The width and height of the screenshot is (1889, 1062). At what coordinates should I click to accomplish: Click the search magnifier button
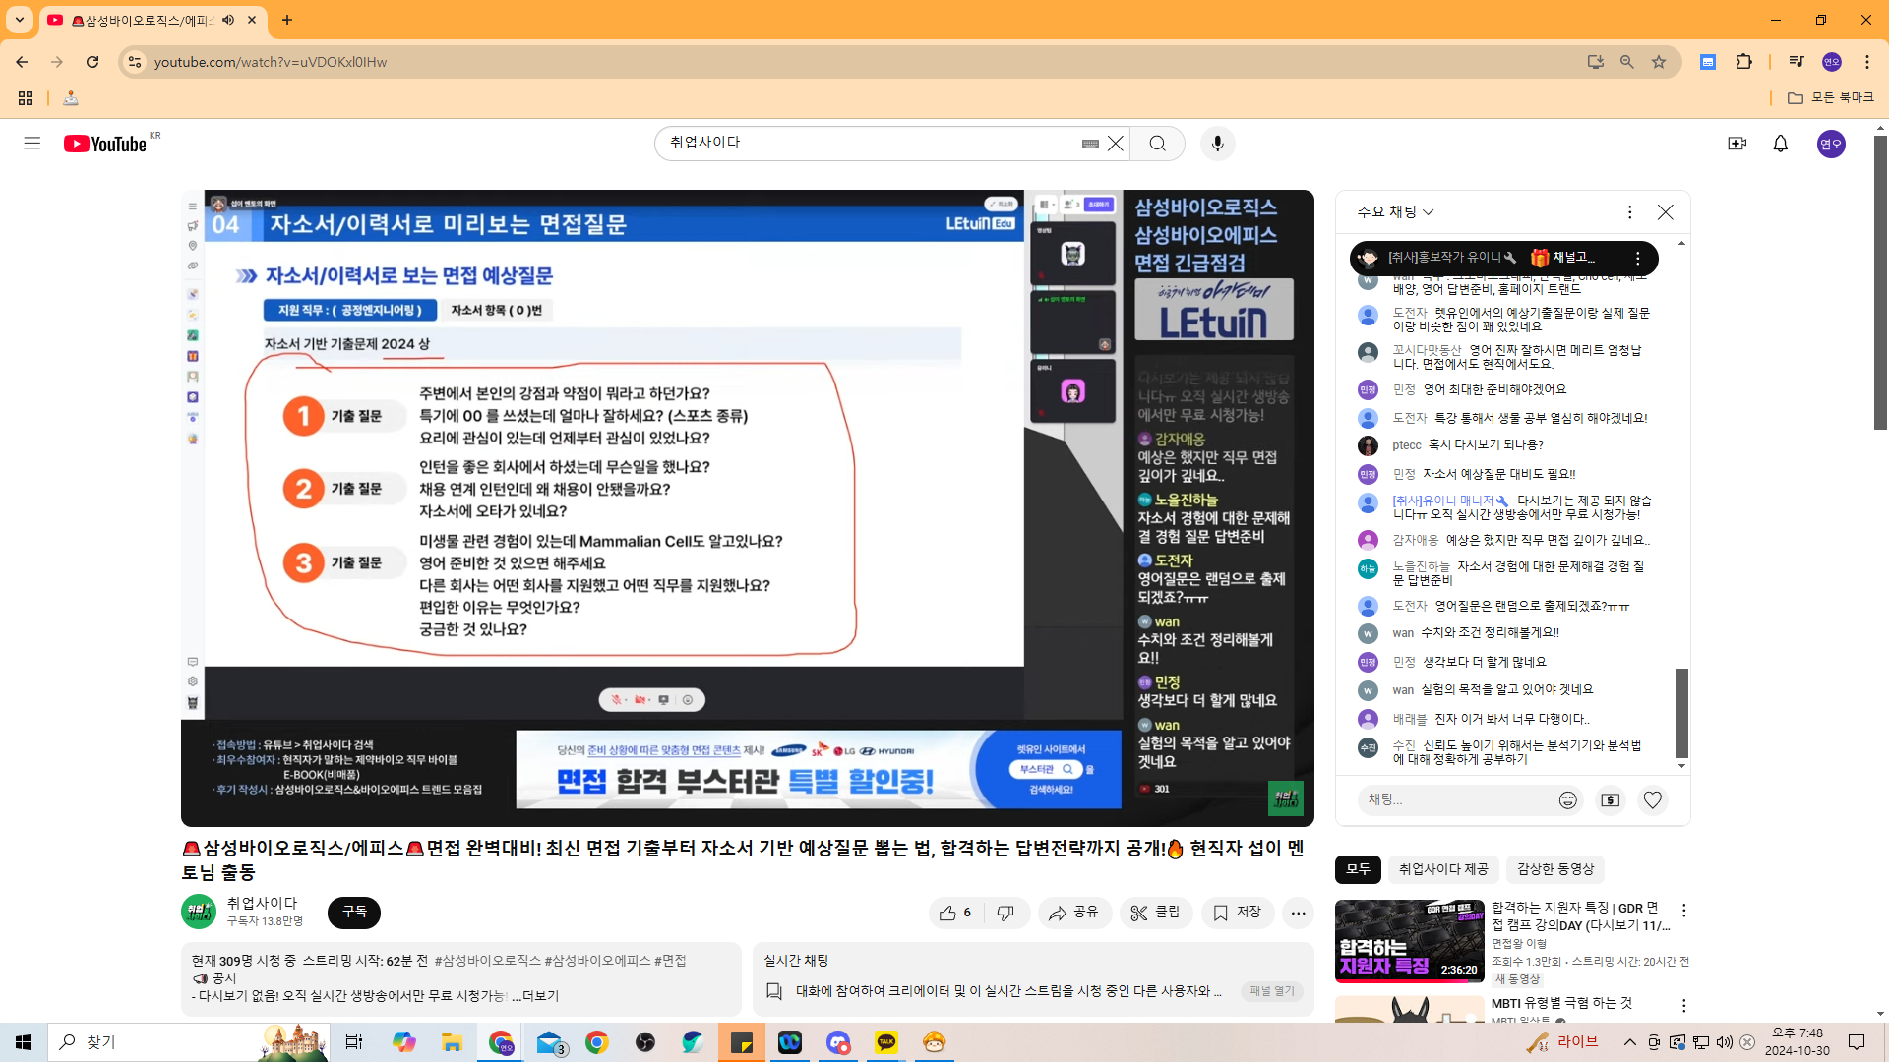click(x=1157, y=144)
